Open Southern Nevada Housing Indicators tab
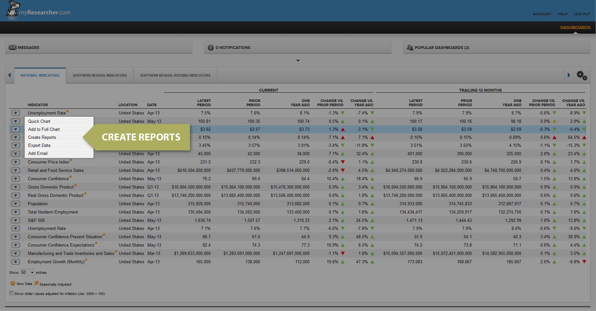The height and width of the screenshot is (311, 596). (x=175, y=75)
